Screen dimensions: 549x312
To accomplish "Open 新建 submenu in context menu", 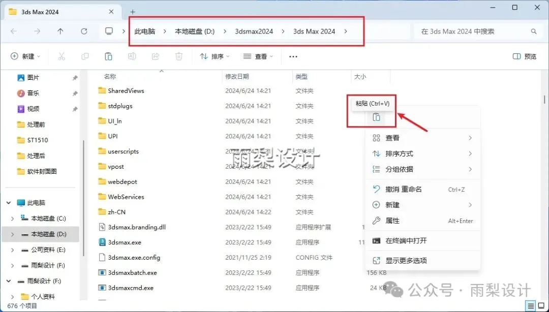I will click(422, 205).
